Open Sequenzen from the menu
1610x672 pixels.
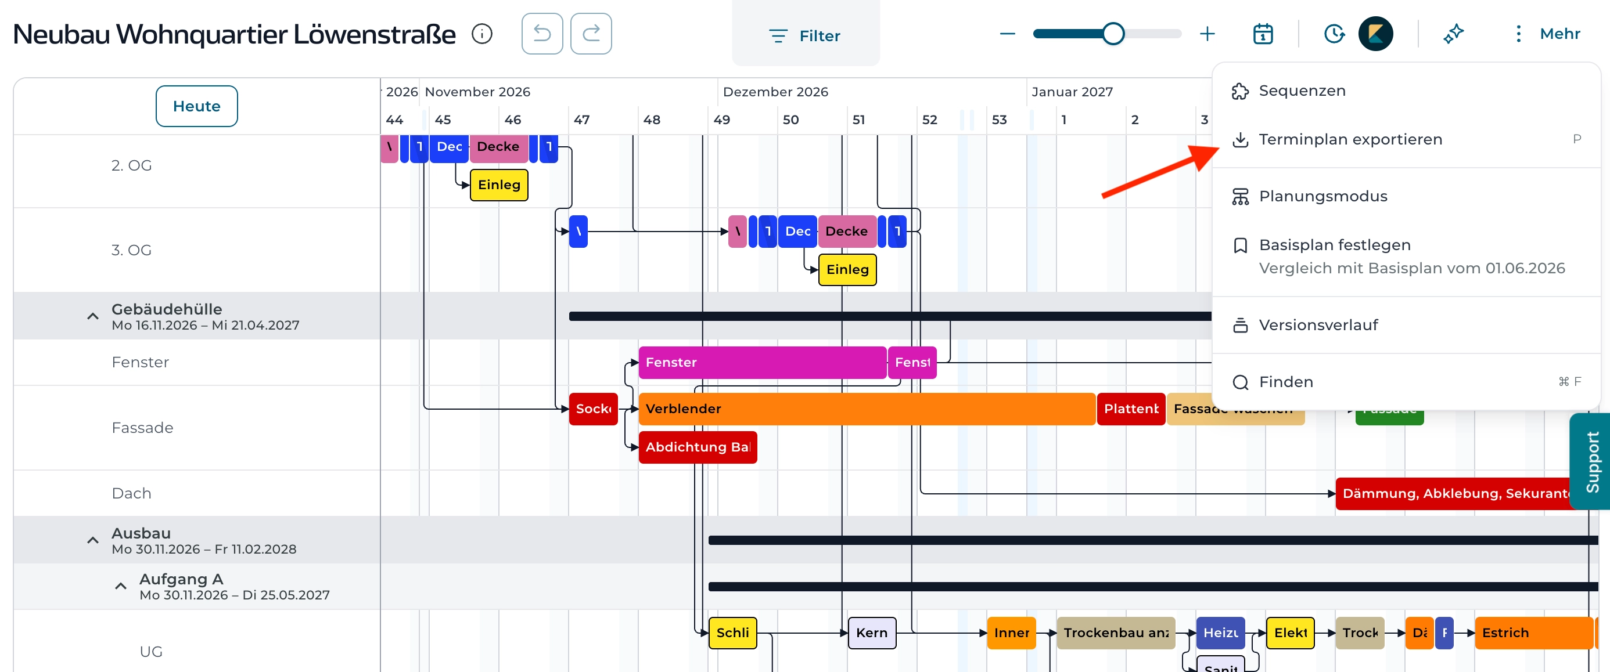point(1406,91)
